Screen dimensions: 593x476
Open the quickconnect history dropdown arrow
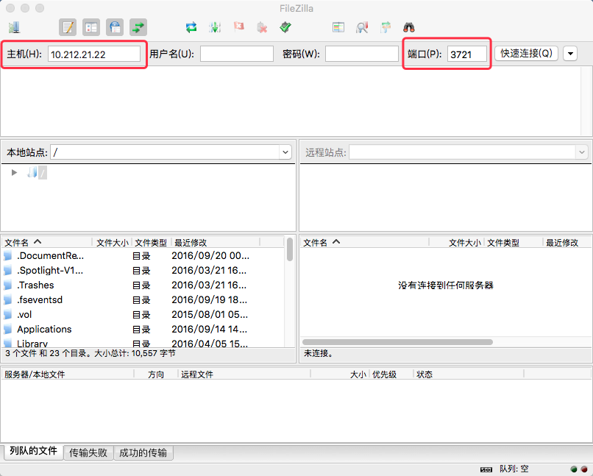pos(570,54)
